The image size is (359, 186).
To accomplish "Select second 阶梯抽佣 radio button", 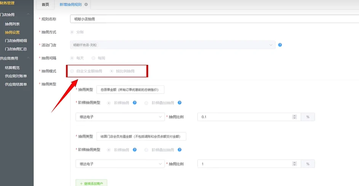I will 109,150.
